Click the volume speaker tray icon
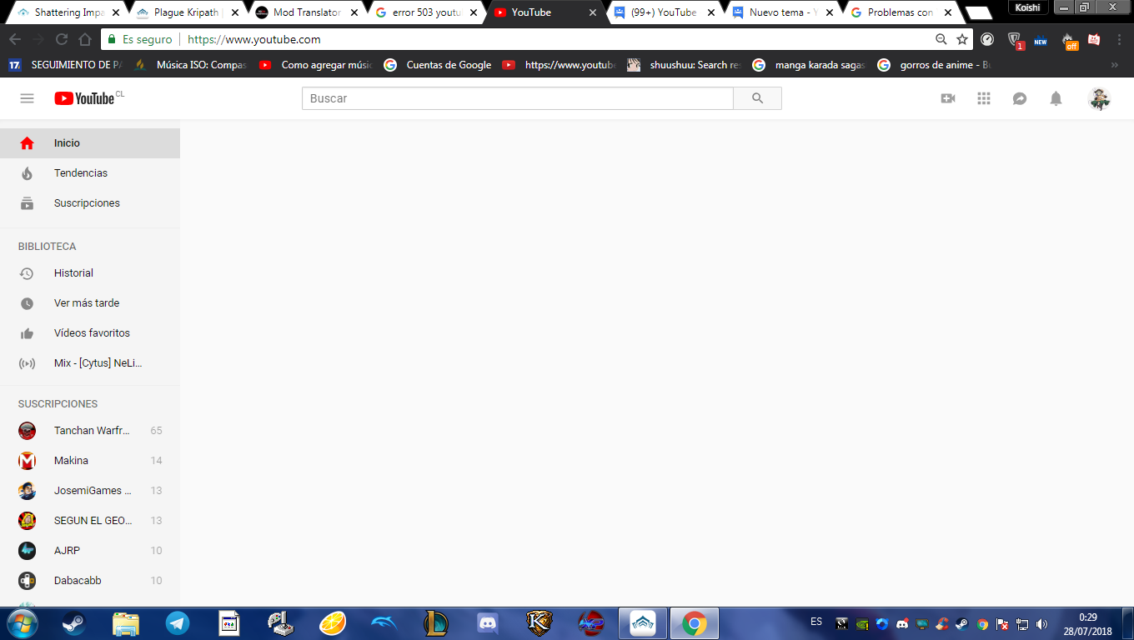 (1041, 623)
